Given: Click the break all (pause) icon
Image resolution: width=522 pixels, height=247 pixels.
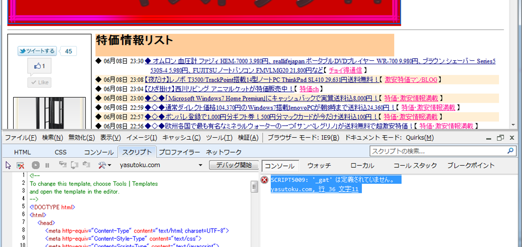Looking at the screenshot, I should click(47, 165).
